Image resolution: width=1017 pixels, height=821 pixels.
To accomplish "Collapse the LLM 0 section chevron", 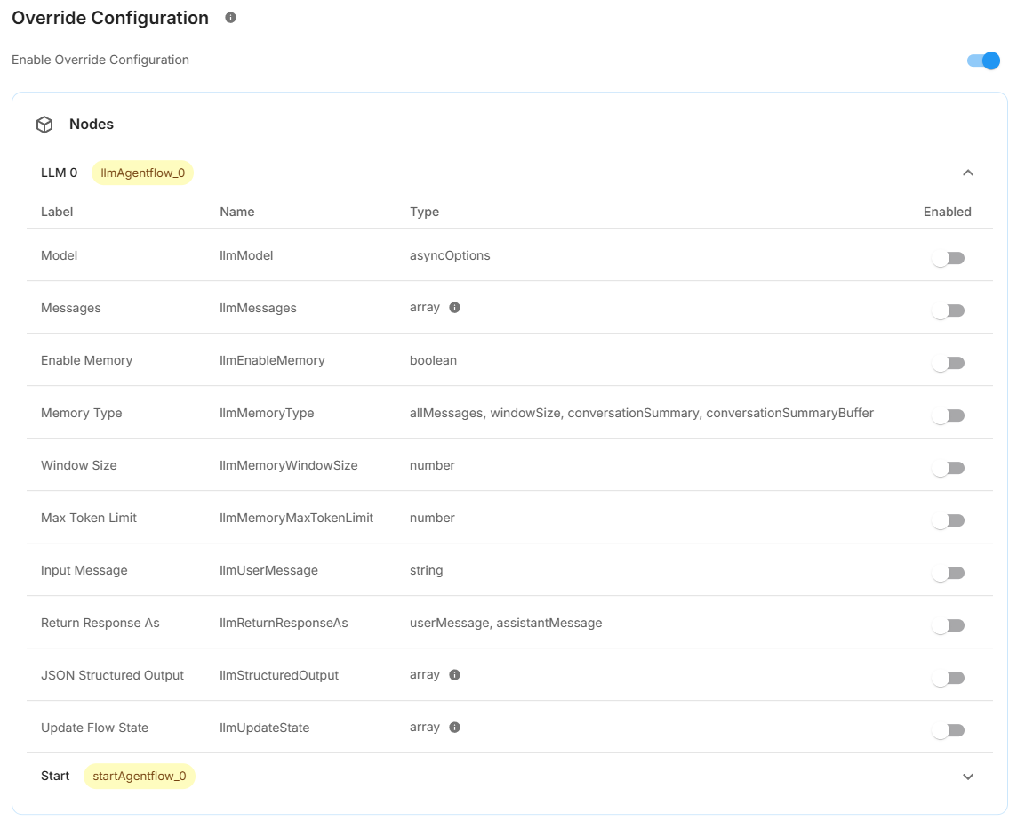I will 968,173.
